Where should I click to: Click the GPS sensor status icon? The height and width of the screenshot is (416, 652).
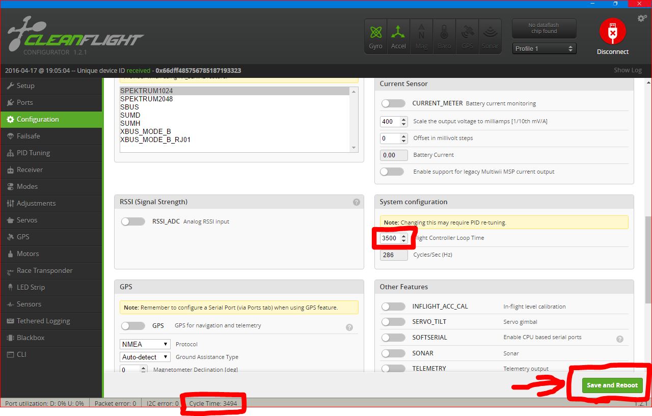coord(467,36)
